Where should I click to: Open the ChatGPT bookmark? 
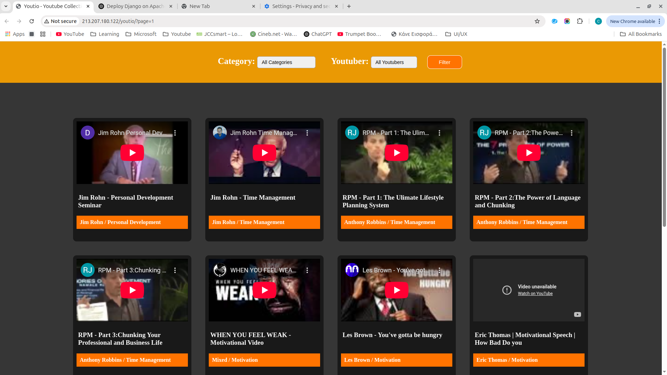pyautogui.click(x=318, y=34)
